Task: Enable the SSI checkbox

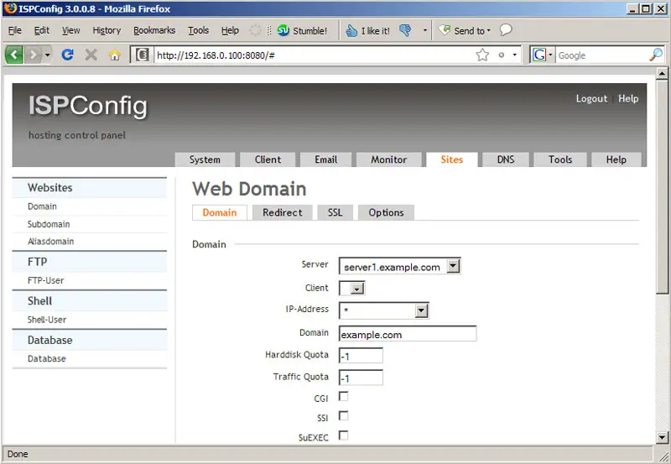Action: click(x=343, y=415)
